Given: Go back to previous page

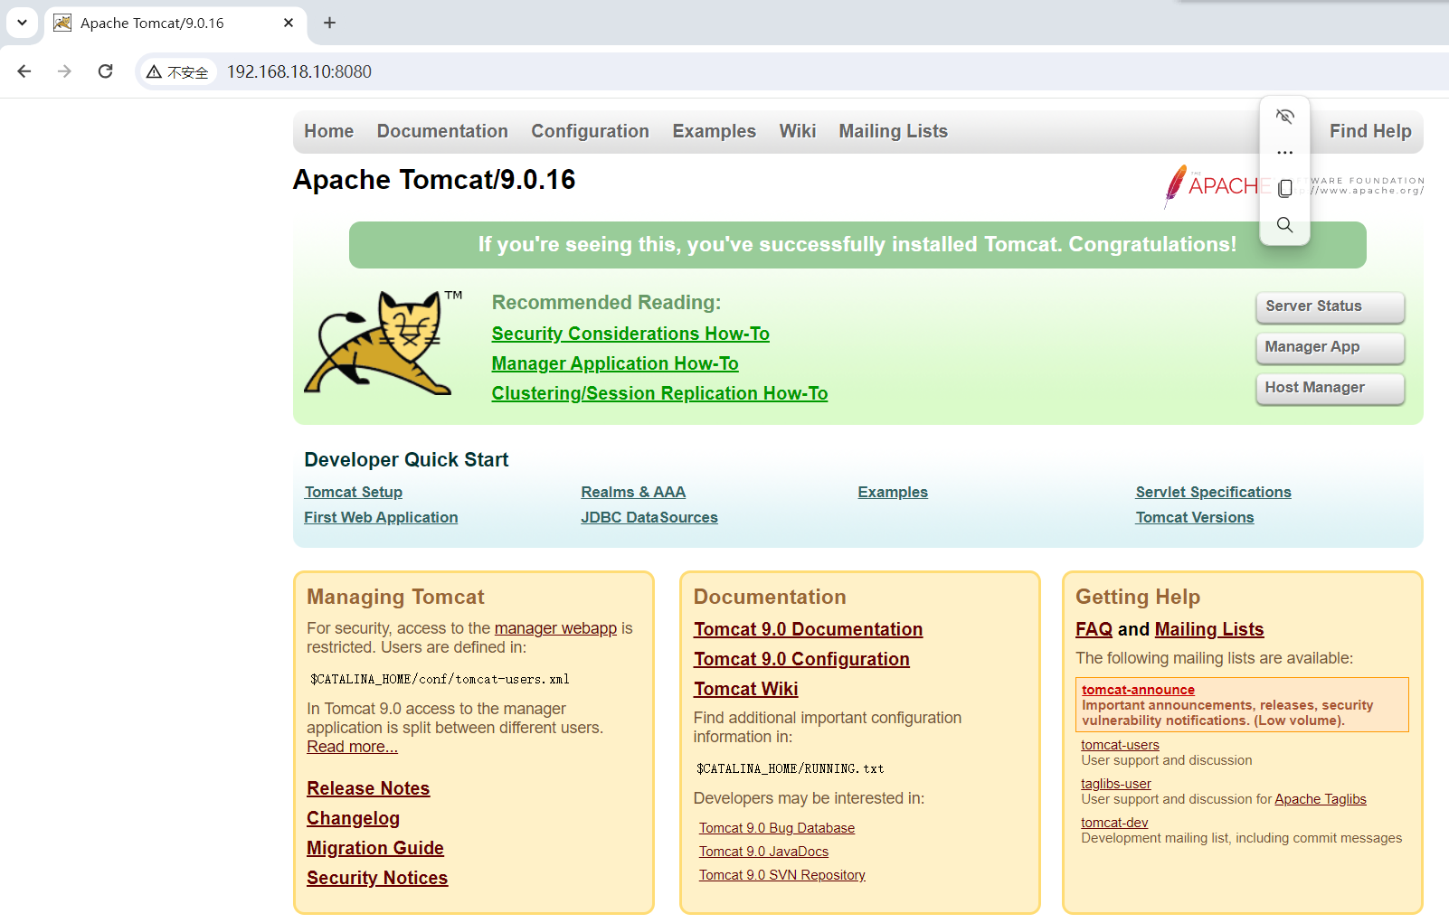Looking at the screenshot, I should [24, 71].
